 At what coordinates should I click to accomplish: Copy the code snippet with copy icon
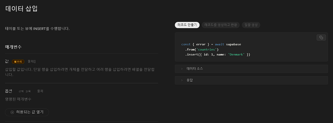(321, 38)
